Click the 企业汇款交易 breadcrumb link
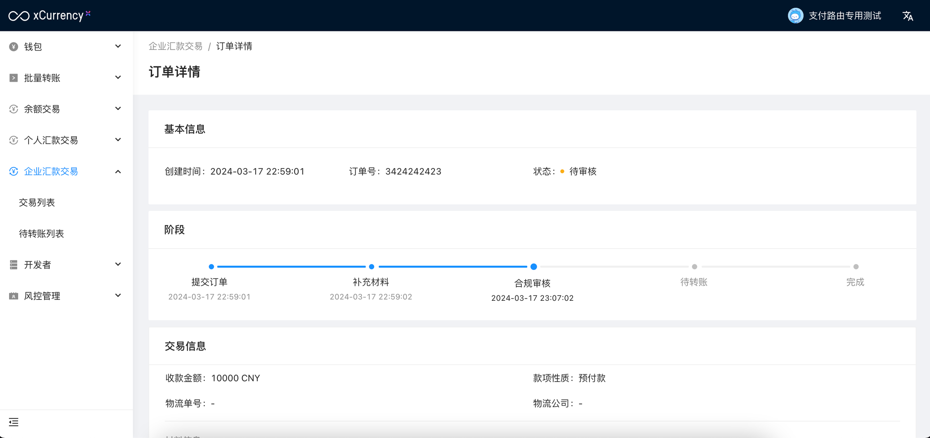Viewport: 930px width, 438px height. [x=175, y=46]
